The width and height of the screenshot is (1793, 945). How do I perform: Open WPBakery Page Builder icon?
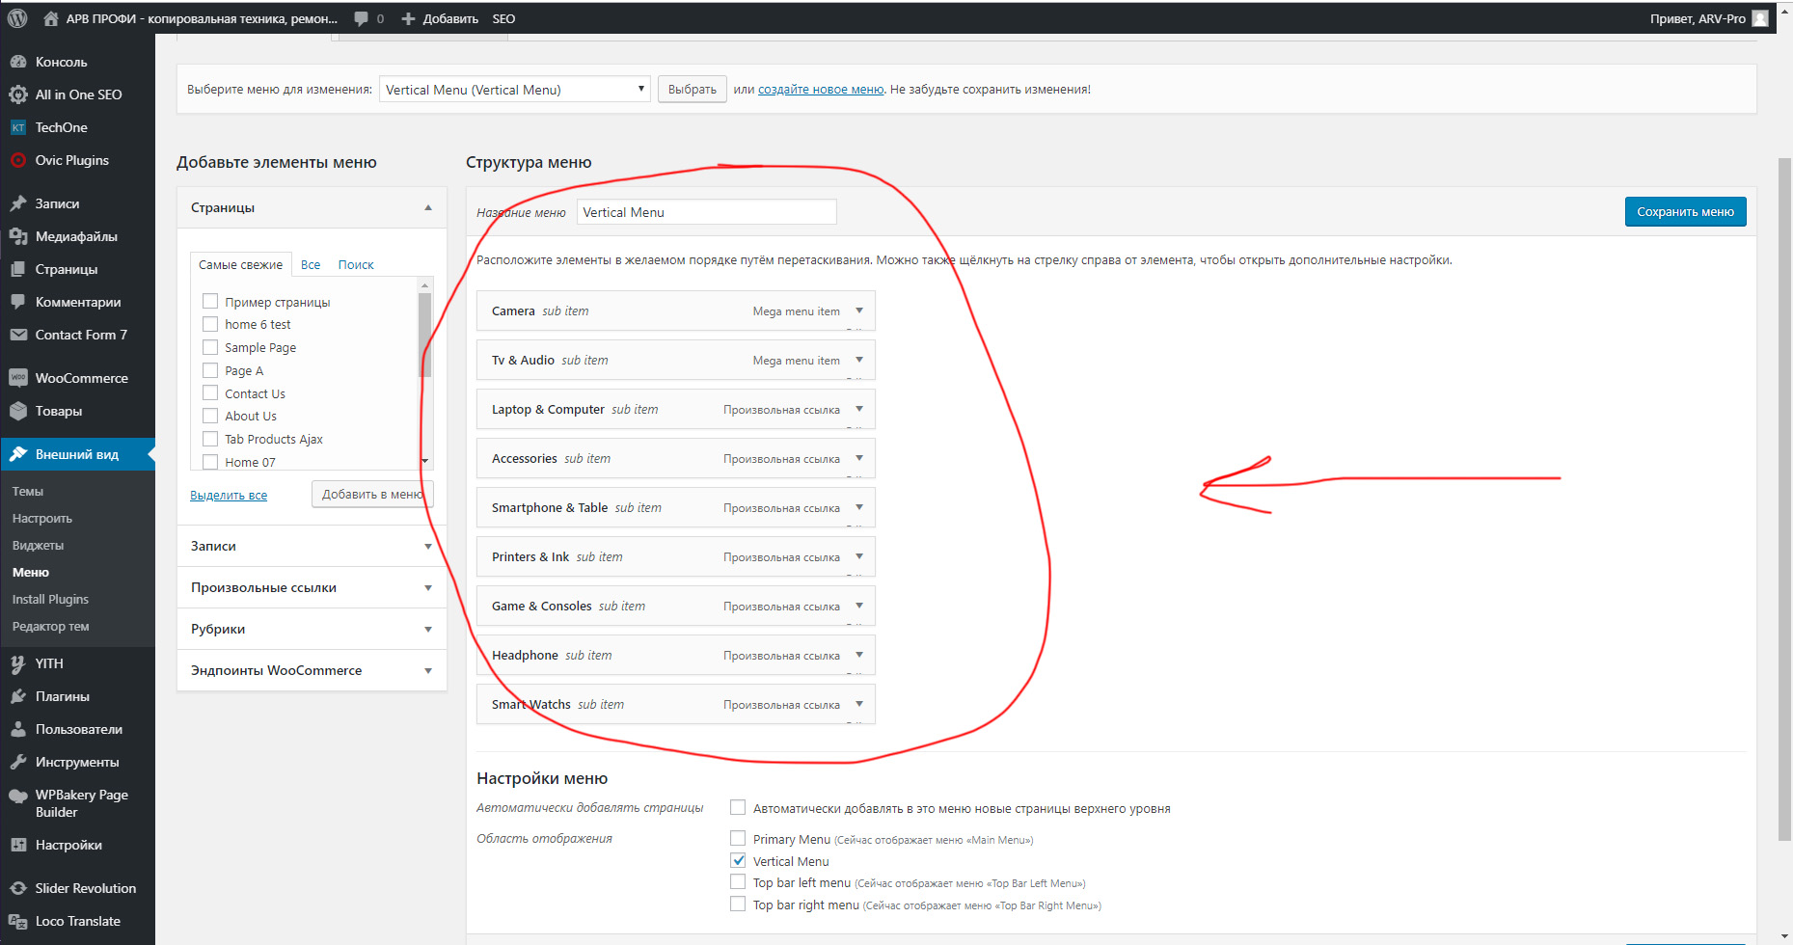tap(18, 796)
